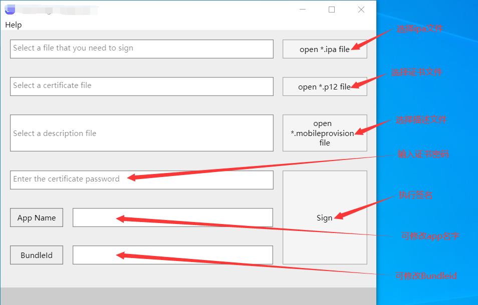Focus the 'Select a certificate file' field
The image size is (478, 305).
pyautogui.click(x=141, y=86)
